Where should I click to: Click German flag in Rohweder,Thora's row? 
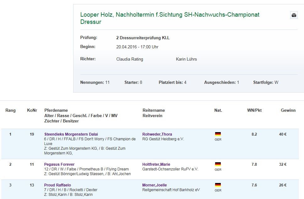(218, 134)
